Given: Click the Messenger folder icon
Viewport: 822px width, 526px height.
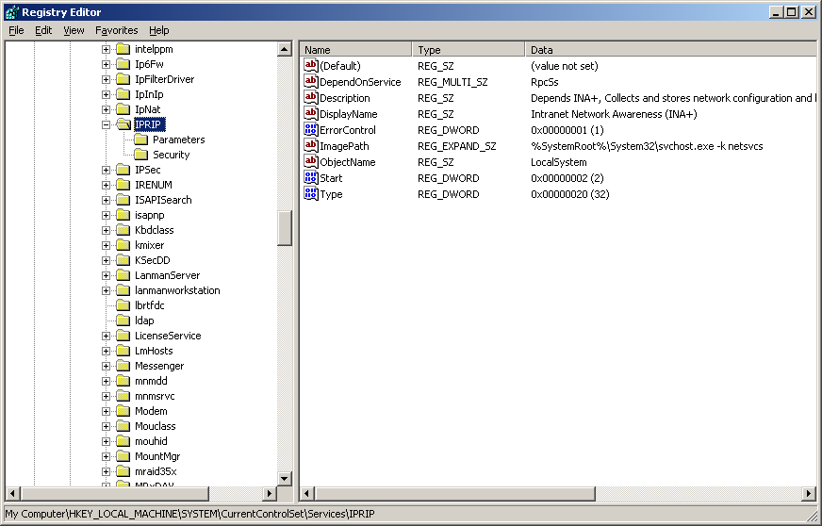Looking at the screenshot, I should click(123, 366).
